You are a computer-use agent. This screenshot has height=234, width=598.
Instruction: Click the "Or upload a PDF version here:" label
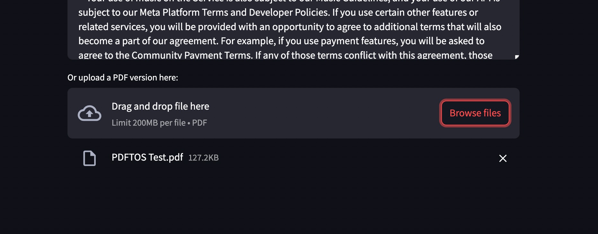pyautogui.click(x=123, y=78)
